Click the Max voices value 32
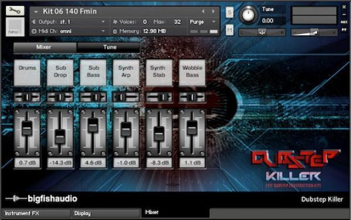351x220 pixels. coord(177,22)
